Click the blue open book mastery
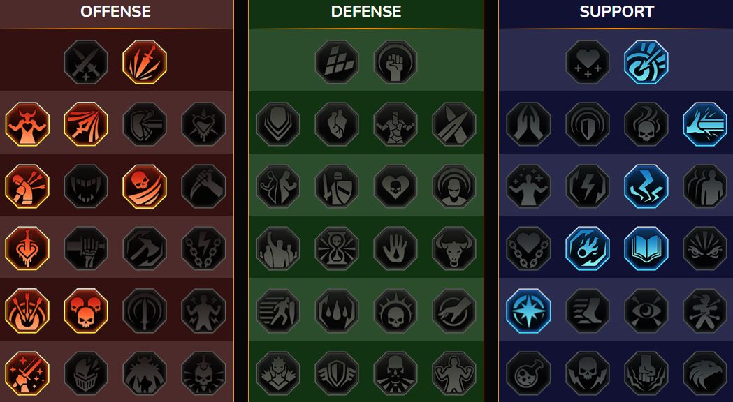Screen dimensions: 733x402 646,248
